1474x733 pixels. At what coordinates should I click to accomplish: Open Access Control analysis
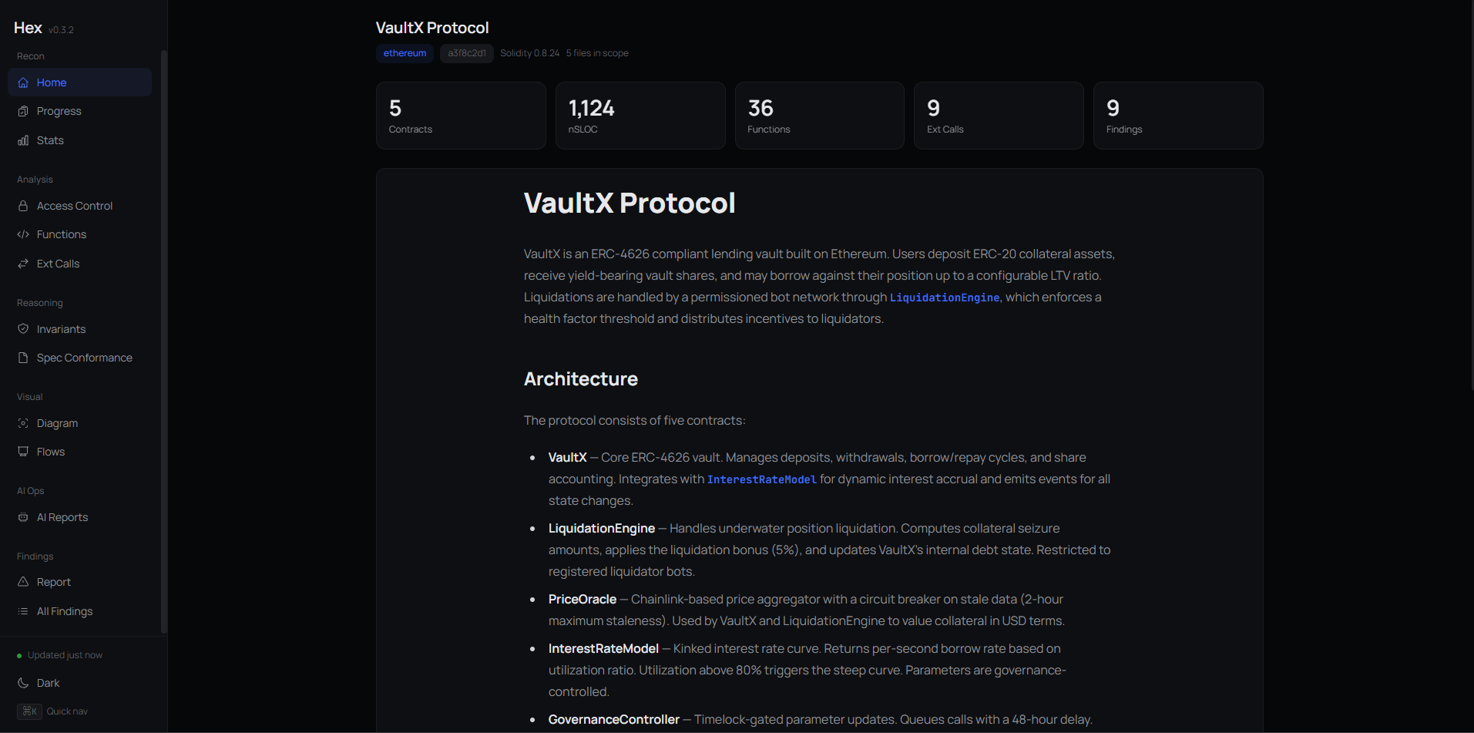(75, 206)
